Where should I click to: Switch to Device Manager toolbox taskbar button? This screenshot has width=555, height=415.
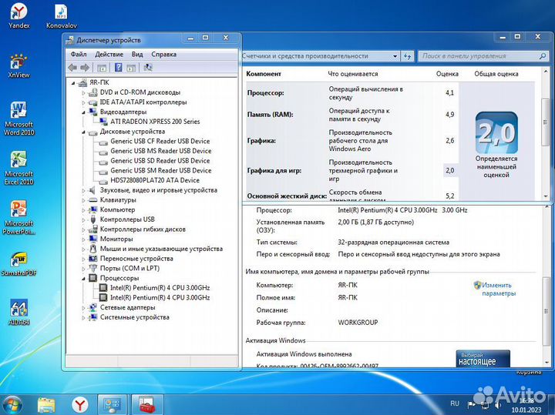(x=147, y=405)
